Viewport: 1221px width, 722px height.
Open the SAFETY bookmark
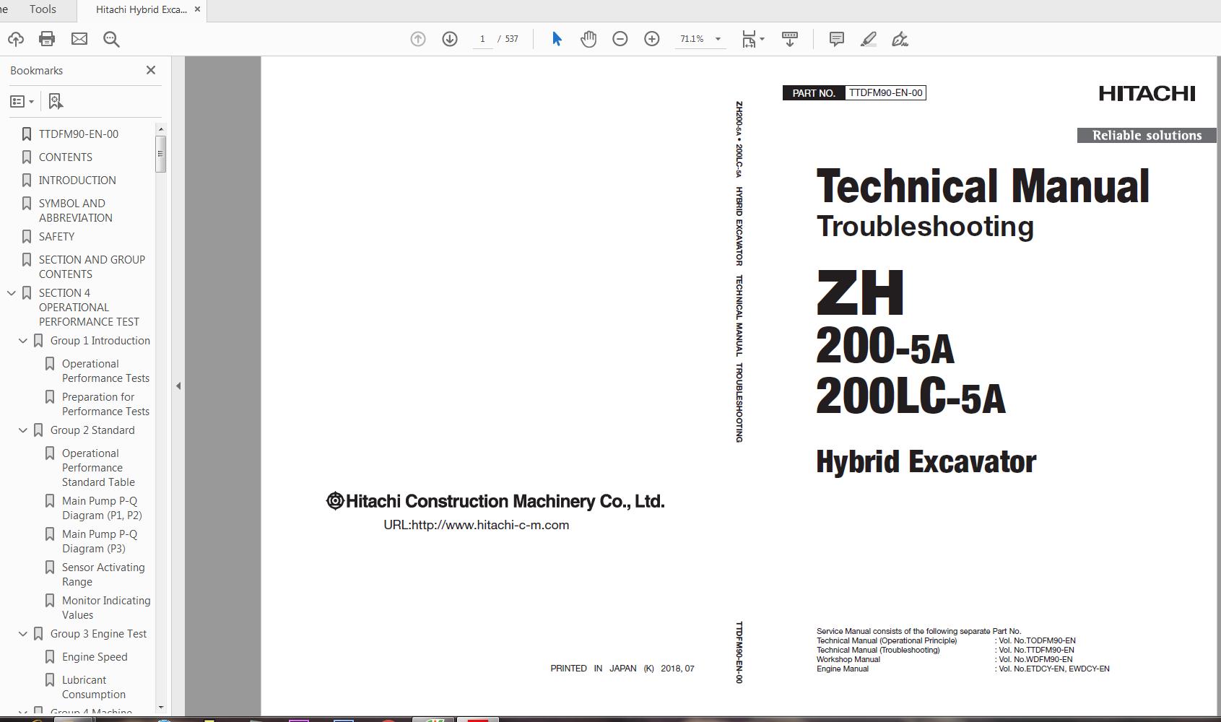click(x=56, y=237)
